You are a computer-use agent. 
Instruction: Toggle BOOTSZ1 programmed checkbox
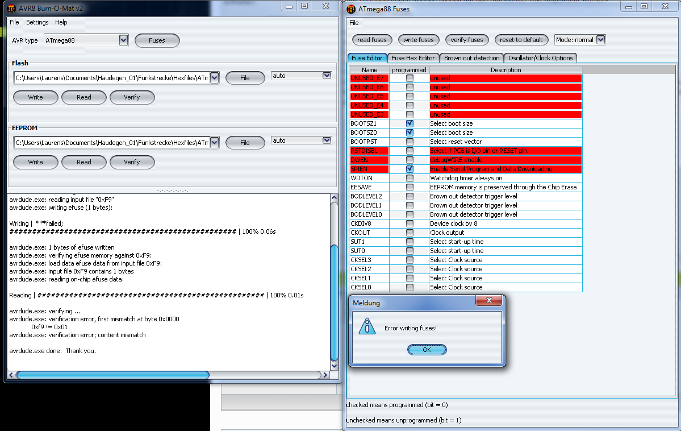410,123
